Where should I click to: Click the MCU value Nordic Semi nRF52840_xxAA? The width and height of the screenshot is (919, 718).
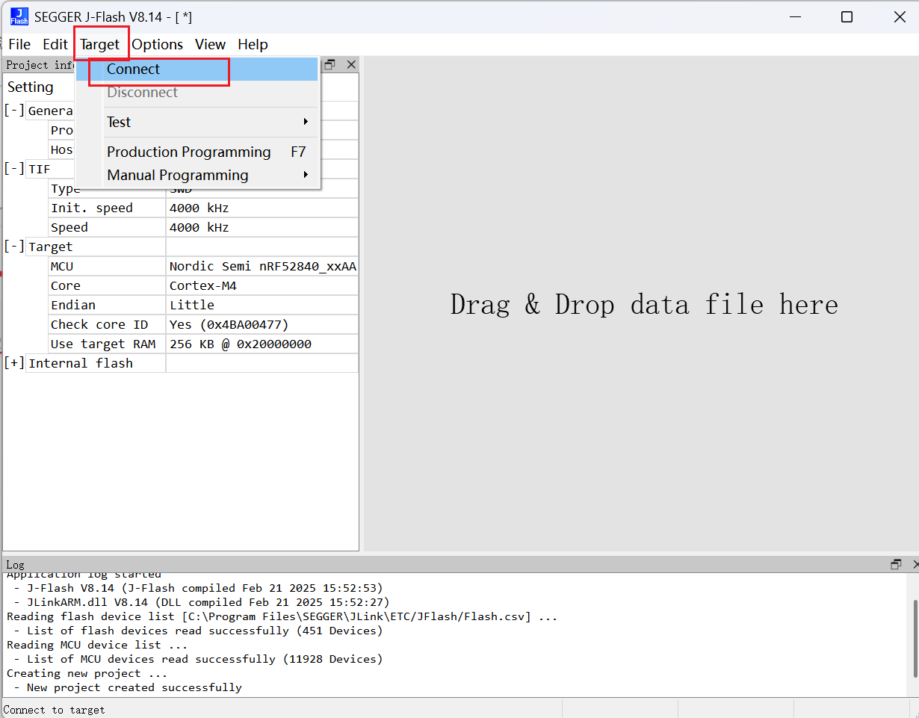click(263, 266)
